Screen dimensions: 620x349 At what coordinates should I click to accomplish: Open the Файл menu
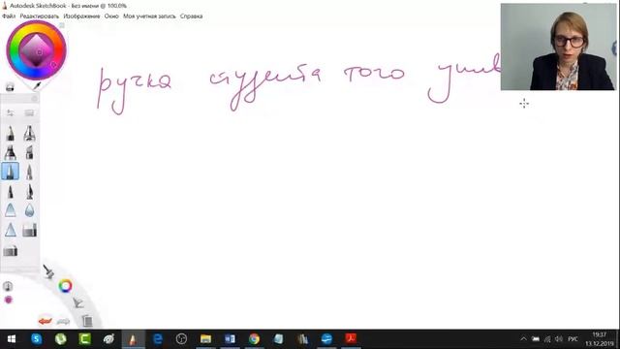pos(9,16)
